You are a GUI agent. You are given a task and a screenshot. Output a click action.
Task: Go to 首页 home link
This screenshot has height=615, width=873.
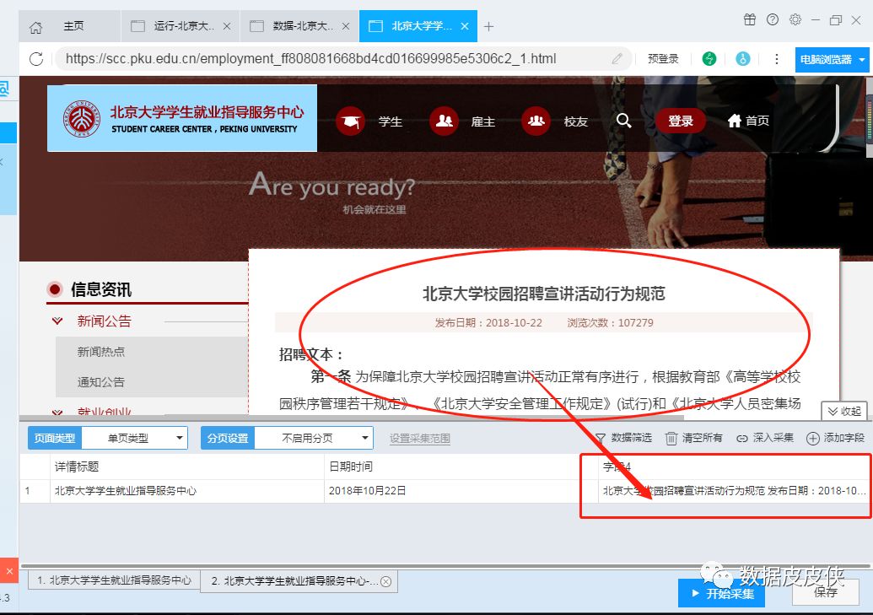748,121
